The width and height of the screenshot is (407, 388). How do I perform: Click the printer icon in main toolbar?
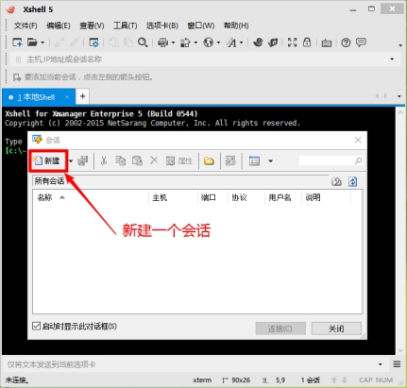pos(162,42)
